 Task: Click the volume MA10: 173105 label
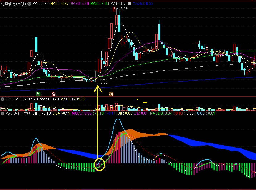[72, 99]
